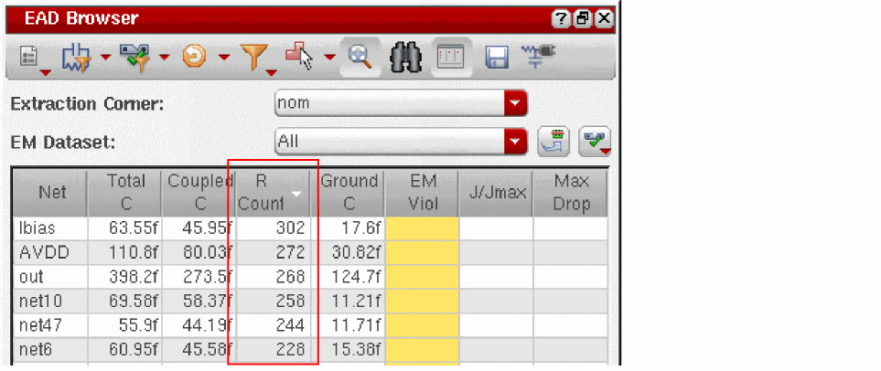Click the extraction filter waveform icon

click(x=76, y=58)
